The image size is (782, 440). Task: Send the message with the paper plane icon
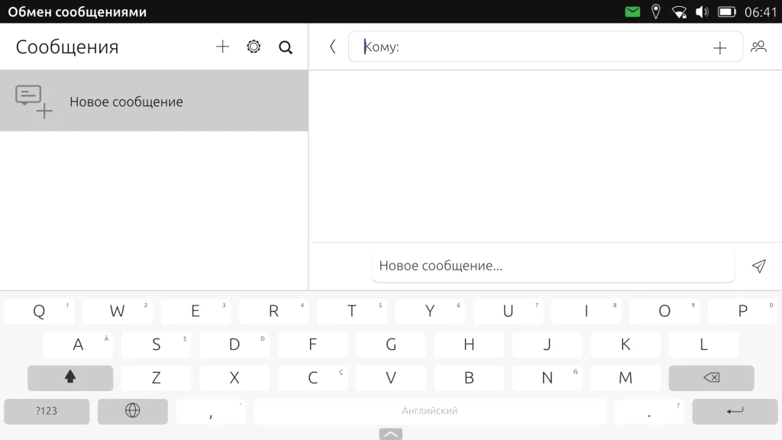pos(758,266)
